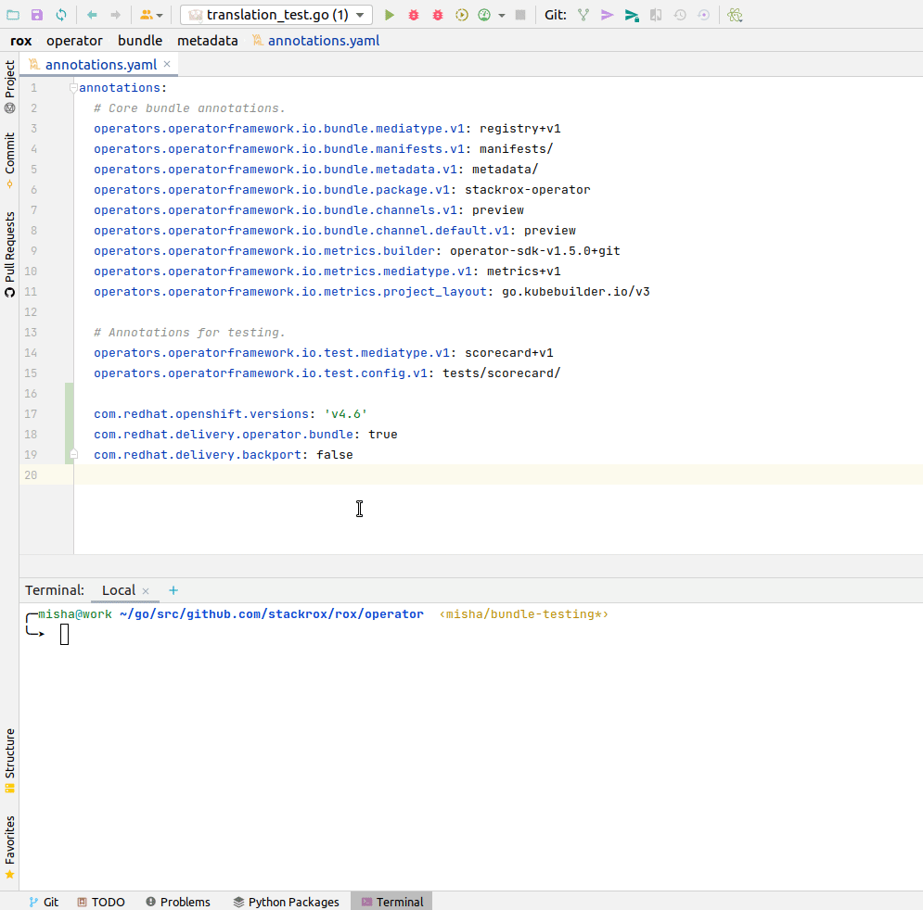Image resolution: width=923 pixels, height=910 pixels.
Task: Collapse the annotations node in the gutter
Action: point(73,86)
